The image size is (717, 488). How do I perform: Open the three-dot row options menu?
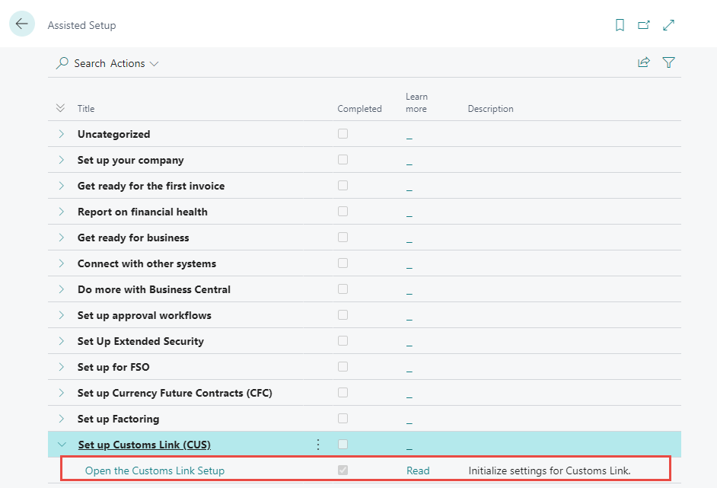[318, 445]
